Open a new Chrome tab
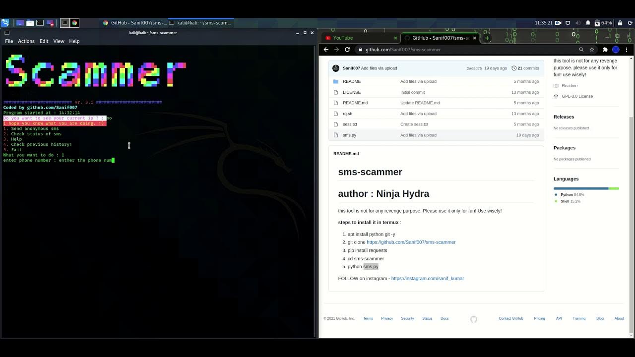Image resolution: width=635 pixels, height=357 pixels. (x=487, y=38)
